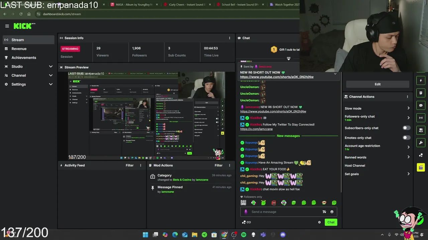Select Stream in the sidebar
This screenshot has width=428, height=240.
click(x=28, y=40)
